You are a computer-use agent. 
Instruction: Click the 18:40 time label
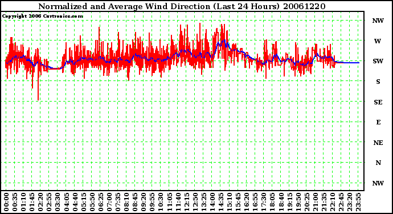coord(281,202)
